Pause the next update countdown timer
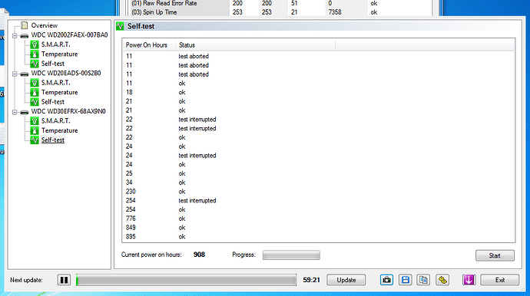This screenshot has width=530, height=296. (x=64, y=280)
